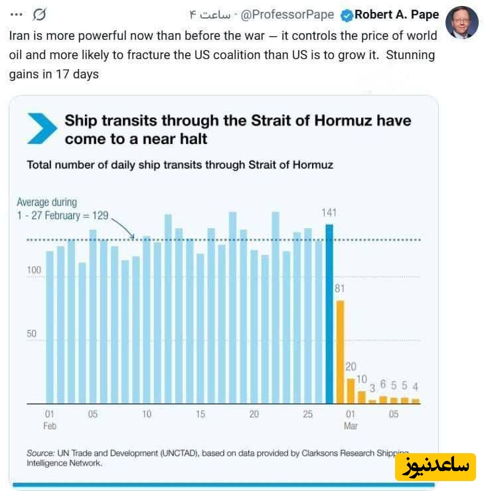Click the orange bar labeled 81
This screenshot has width=486, height=491.
pyautogui.click(x=340, y=352)
